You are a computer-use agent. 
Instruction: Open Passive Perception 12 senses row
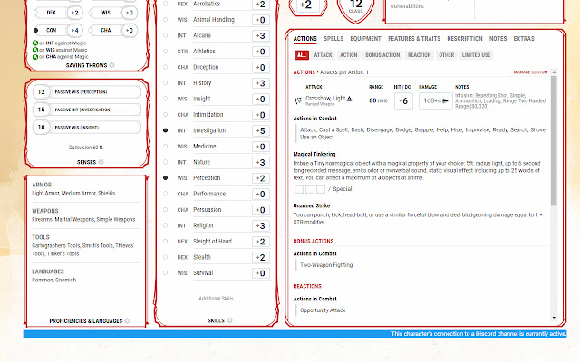point(87,92)
